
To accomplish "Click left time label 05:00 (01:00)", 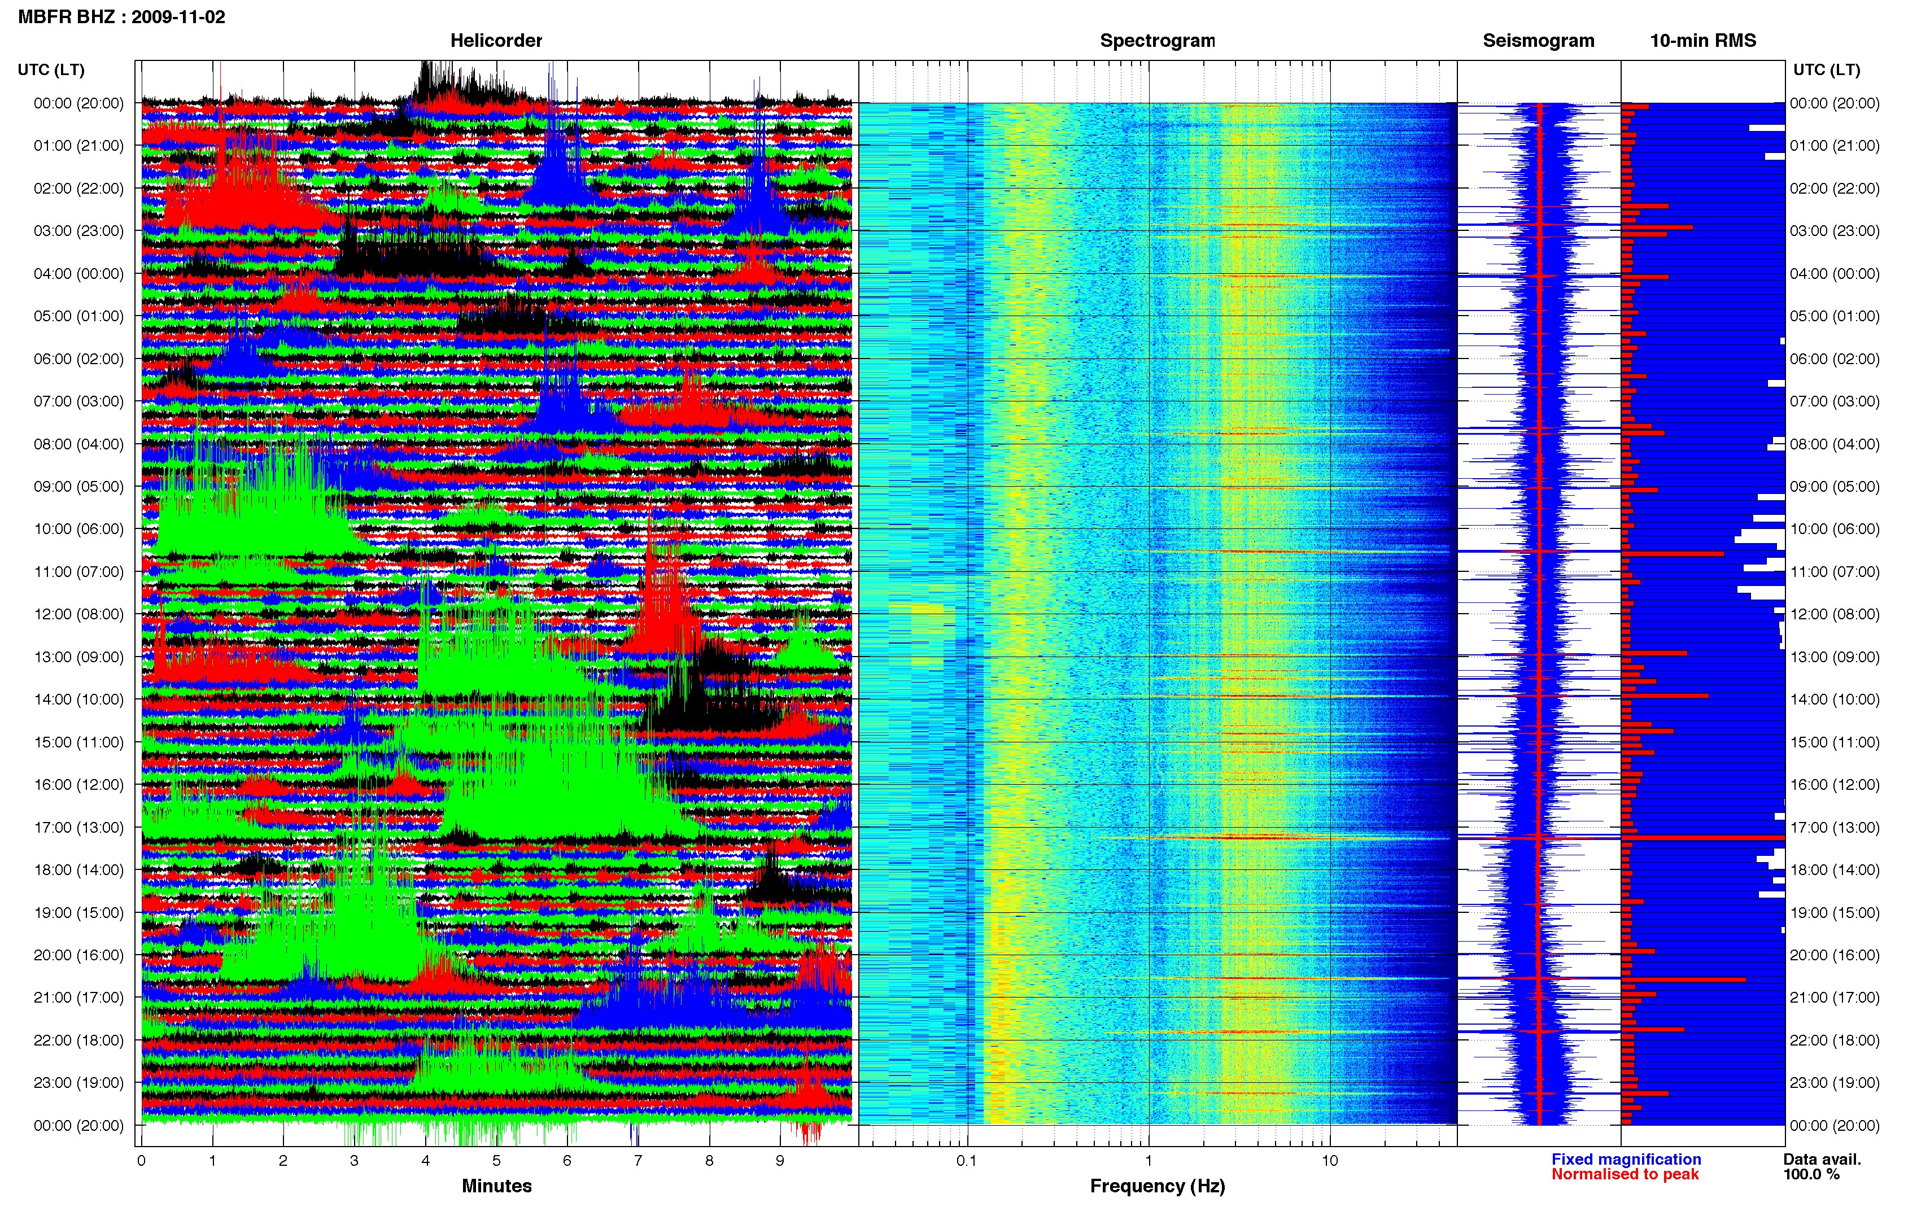I will [78, 316].
